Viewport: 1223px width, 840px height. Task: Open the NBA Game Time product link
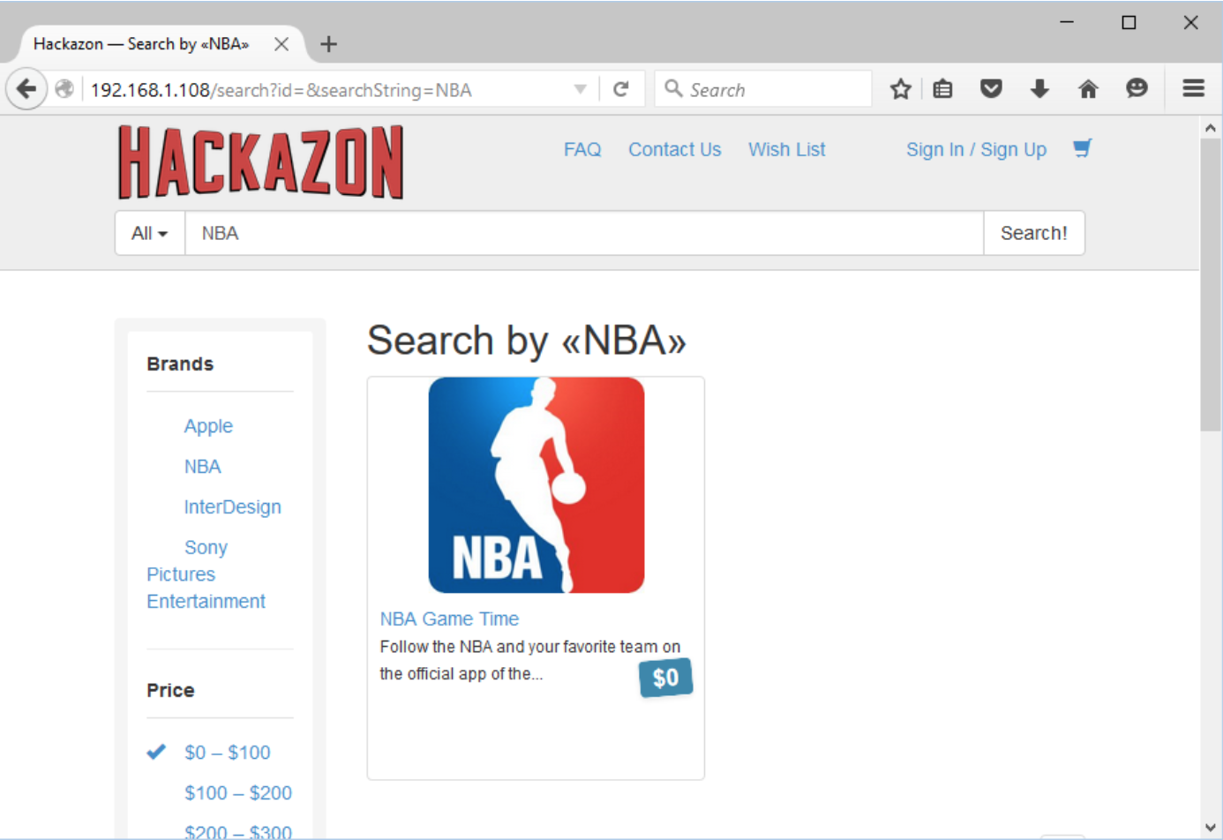(x=449, y=619)
